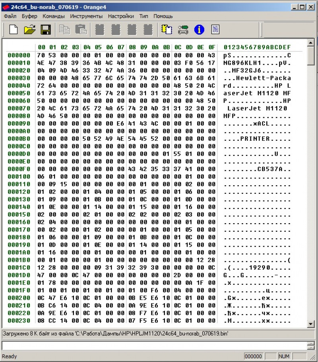Image resolution: width=318 pixels, height=362 pixels.
Task: Click ASCII text Hewlett-Packa
Action: click(x=263, y=78)
